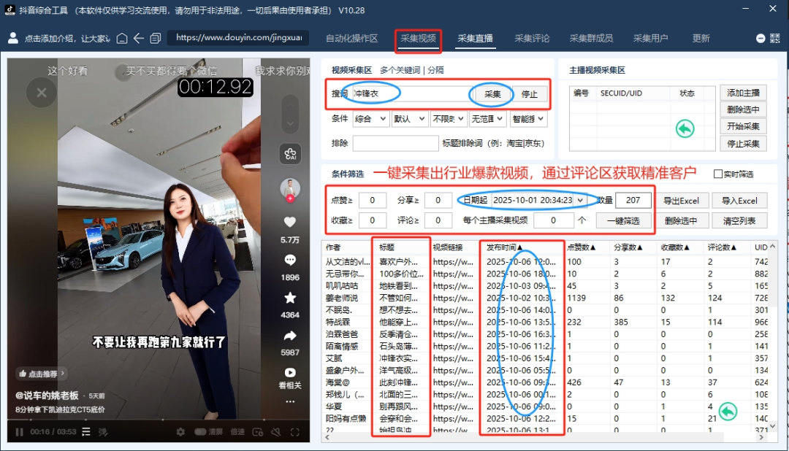Open the video author's avatar
Image resolution: width=789 pixels, height=451 pixels.
(x=290, y=189)
